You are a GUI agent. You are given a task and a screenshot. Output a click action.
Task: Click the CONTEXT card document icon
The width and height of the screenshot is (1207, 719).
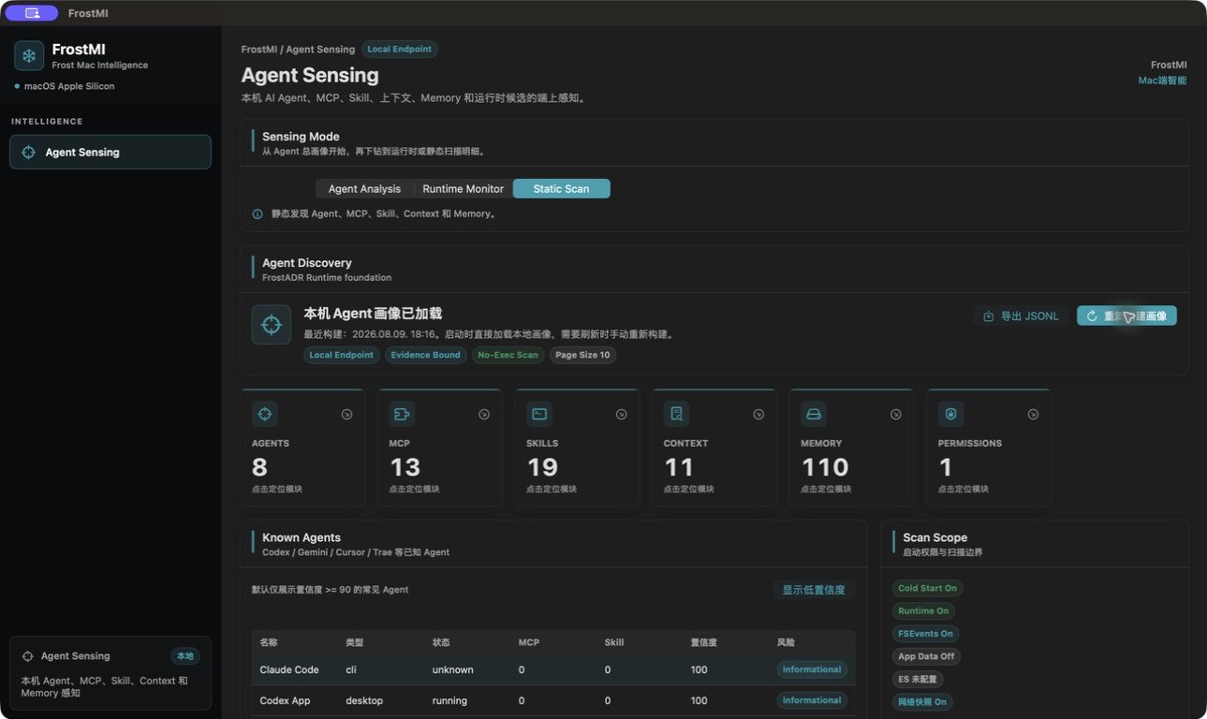(676, 414)
